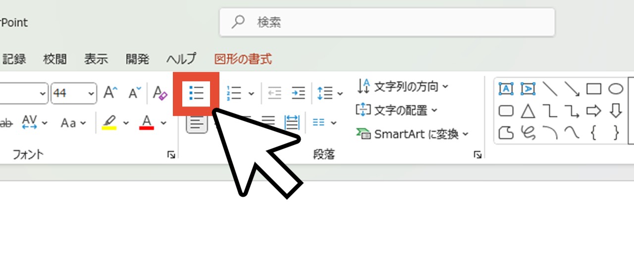Select the rectangle shape
The width and height of the screenshot is (634, 264).
[594, 89]
